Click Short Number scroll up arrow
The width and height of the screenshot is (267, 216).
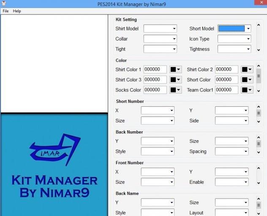(259, 107)
